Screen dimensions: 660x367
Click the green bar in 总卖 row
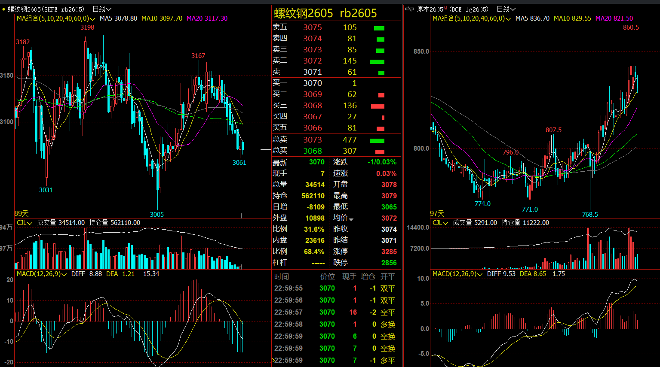coord(377,140)
